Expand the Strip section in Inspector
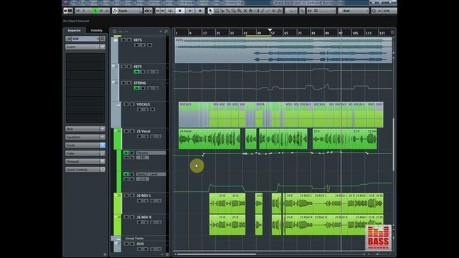The height and width of the screenshot is (258, 459). (82, 129)
